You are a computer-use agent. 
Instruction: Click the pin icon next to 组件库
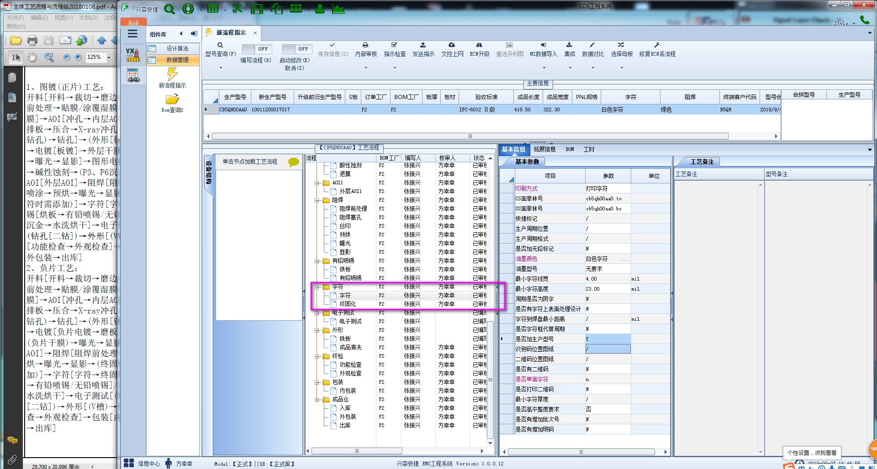coord(194,34)
